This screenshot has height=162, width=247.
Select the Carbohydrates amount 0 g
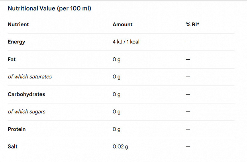117,94
